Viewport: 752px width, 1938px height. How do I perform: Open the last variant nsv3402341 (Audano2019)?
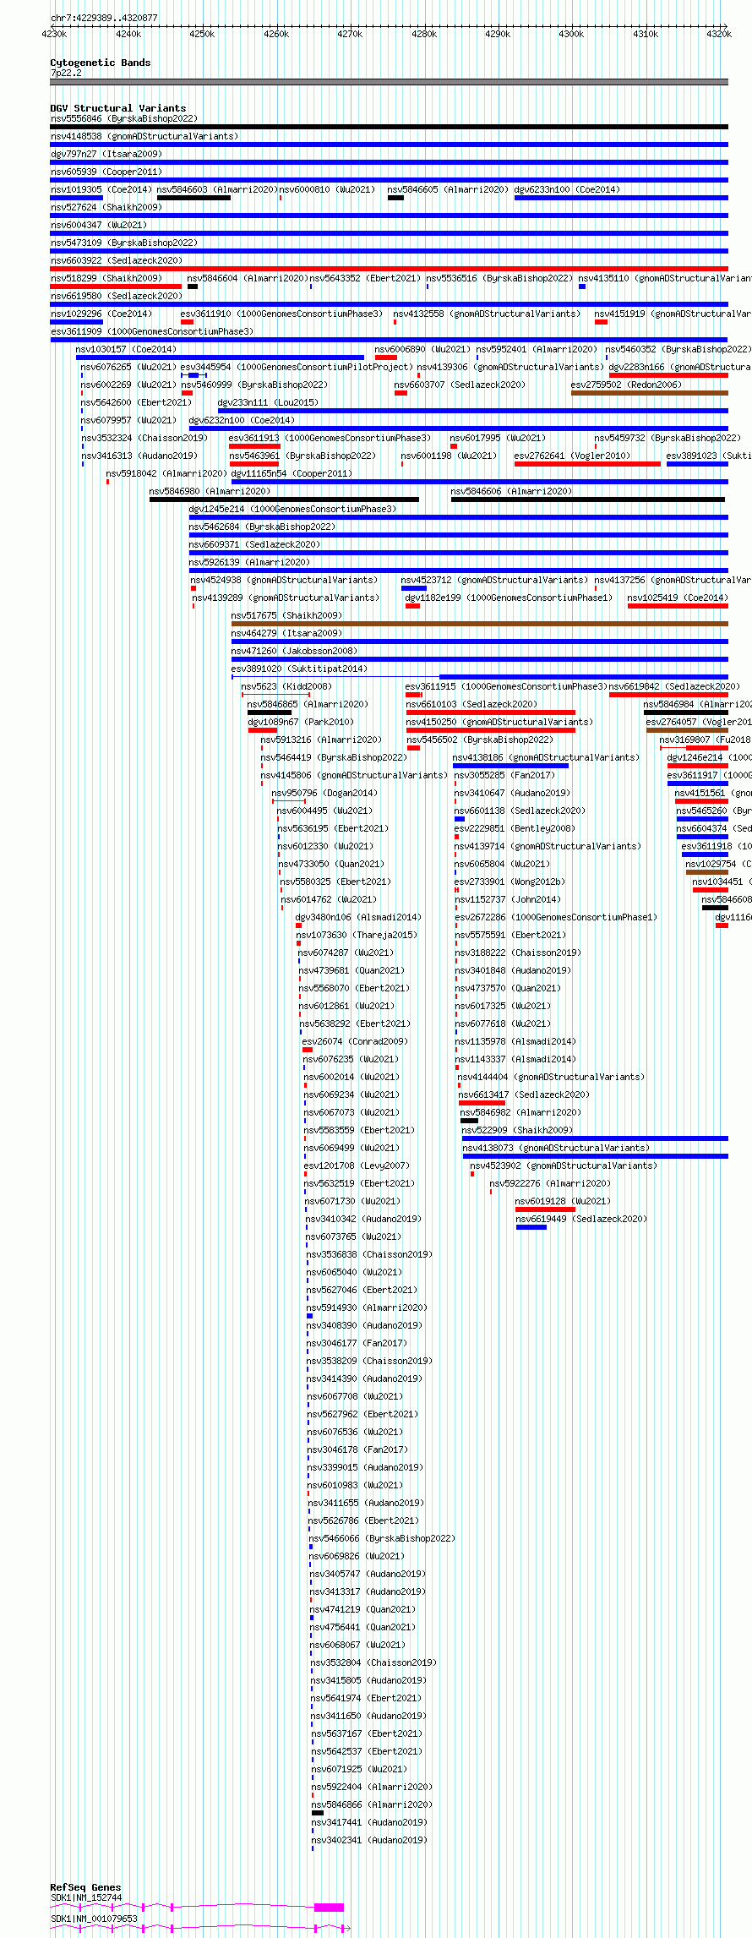(369, 1841)
